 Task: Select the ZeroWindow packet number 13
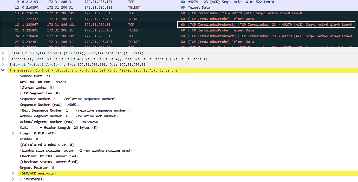[78, 13]
